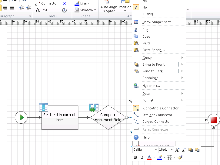Toggle Bold in mini toolbar
The height and width of the screenshot is (165, 220).
pyautogui.click(x=135, y=157)
